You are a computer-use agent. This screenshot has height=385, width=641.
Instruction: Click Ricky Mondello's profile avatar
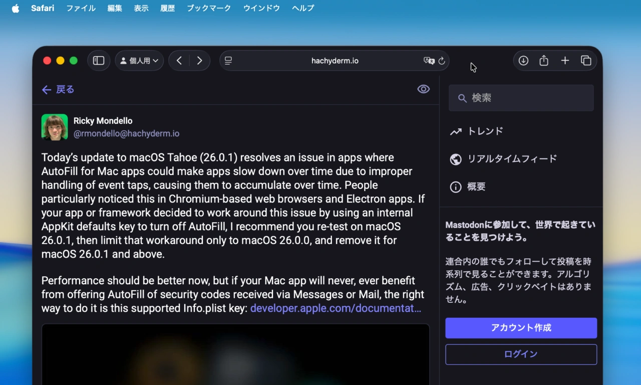54,127
